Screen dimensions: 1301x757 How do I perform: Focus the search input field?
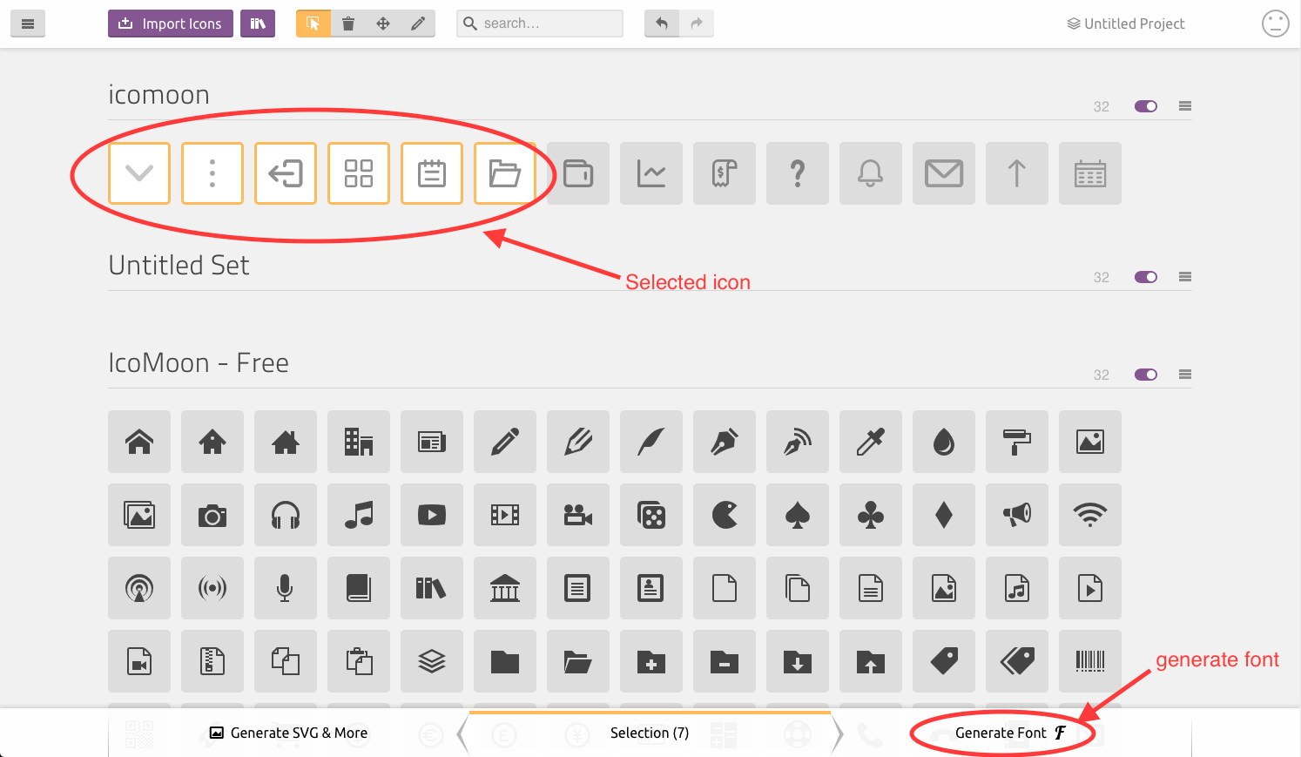540,24
